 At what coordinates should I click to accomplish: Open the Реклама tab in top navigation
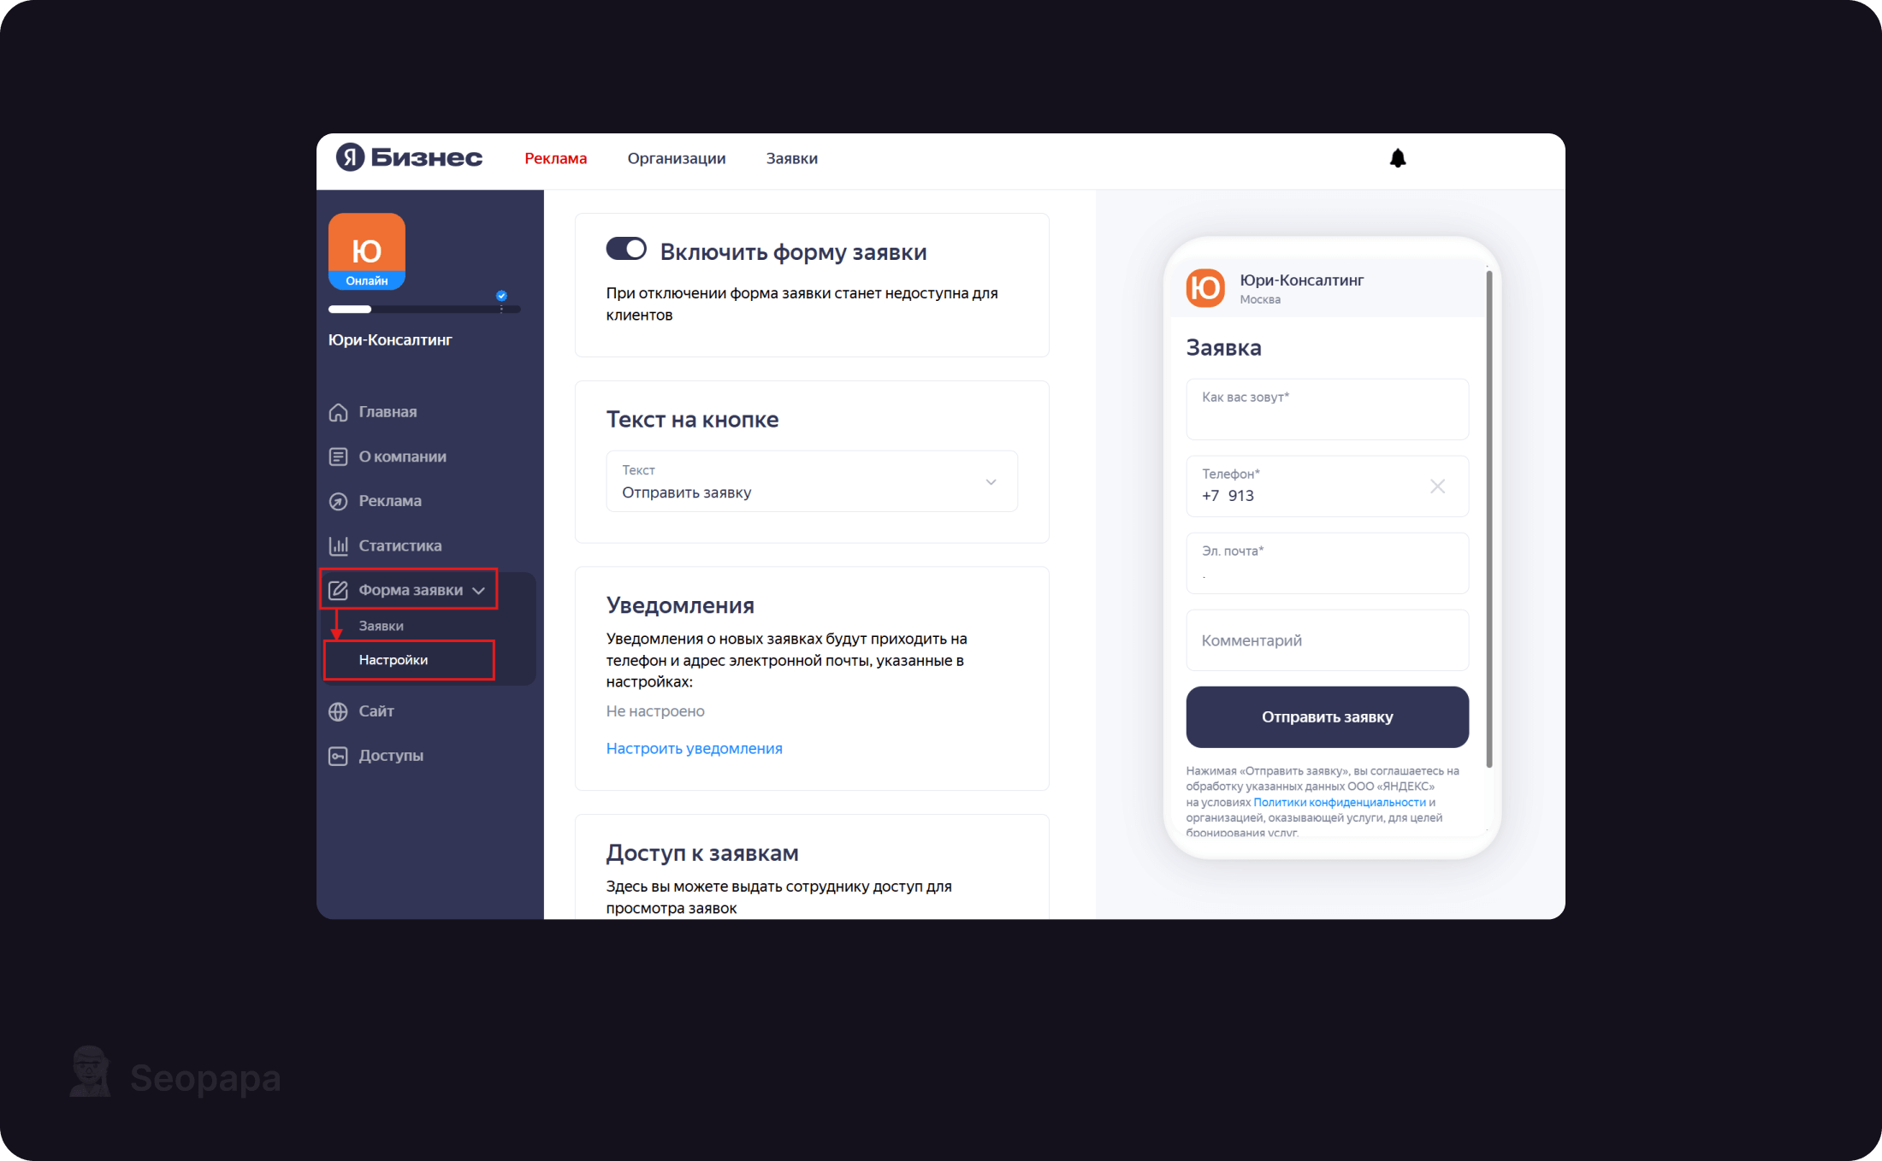point(555,158)
